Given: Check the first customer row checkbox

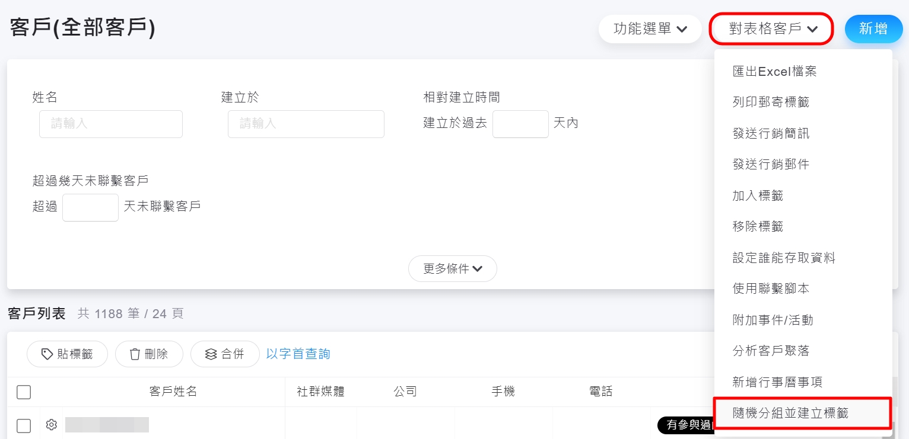Looking at the screenshot, I should point(24,425).
